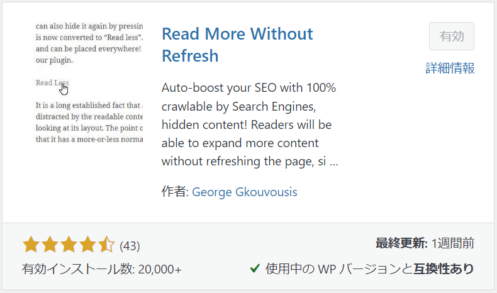This screenshot has width=497, height=293.
Task: Click the fourth rating star
Action: (87, 245)
